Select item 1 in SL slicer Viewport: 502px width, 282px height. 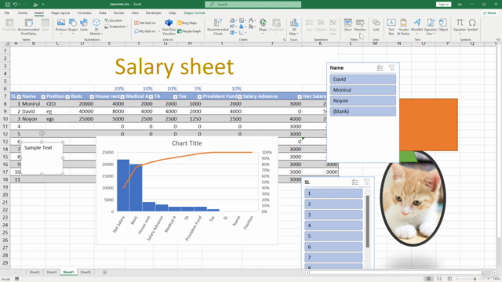tap(333, 193)
